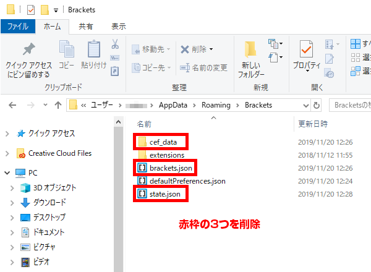Click the History ribbon icon
This screenshot has width=371, height=272.
pyautogui.click(x=330, y=73)
